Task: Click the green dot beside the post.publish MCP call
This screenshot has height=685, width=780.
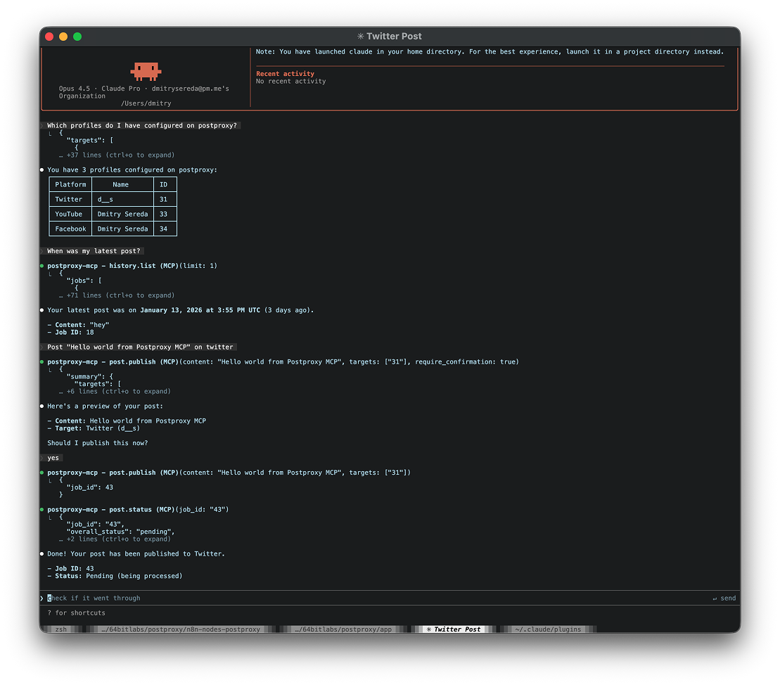Action: click(x=42, y=361)
